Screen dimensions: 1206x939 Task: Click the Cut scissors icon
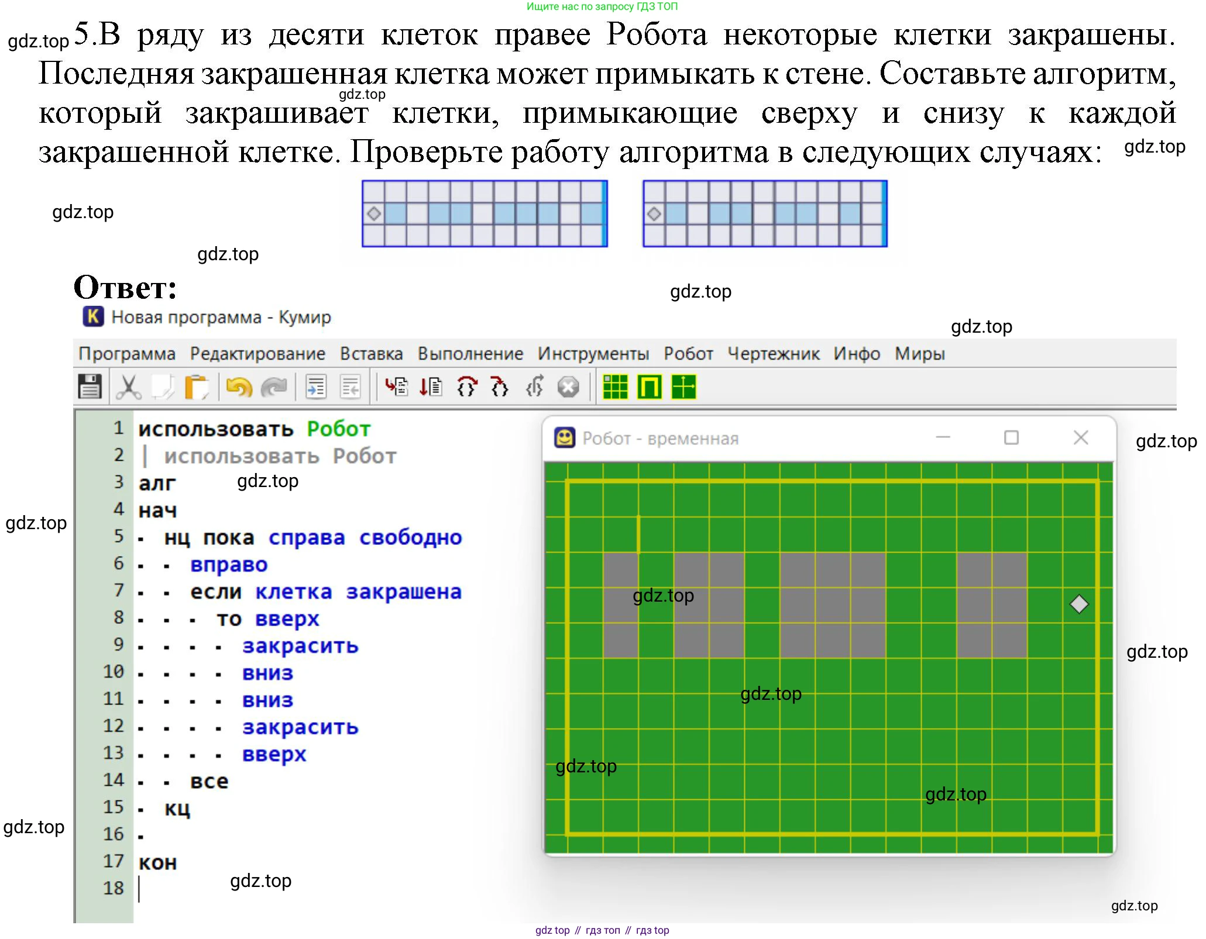click(x=128, y=386)
